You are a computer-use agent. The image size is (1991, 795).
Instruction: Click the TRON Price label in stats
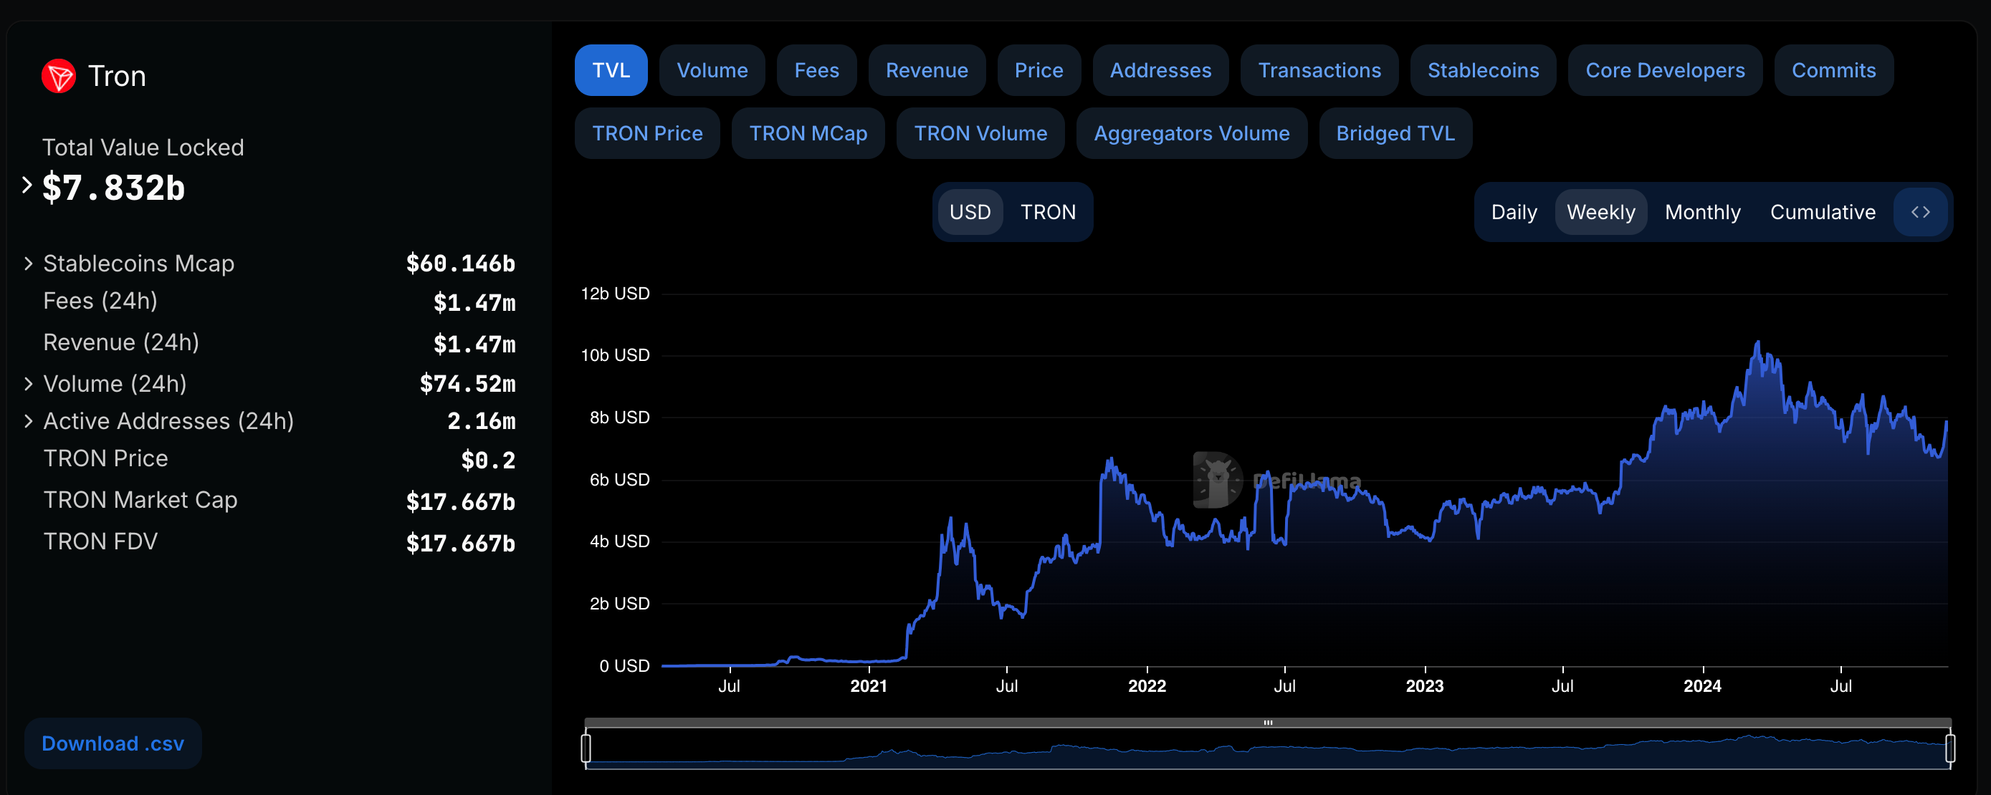[x=106, y=458]
